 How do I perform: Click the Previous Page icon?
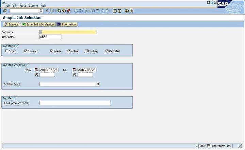[98, 11]
